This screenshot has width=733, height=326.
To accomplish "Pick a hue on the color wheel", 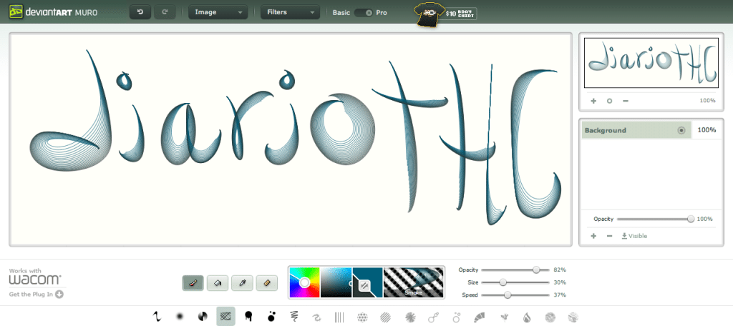I will point(304,282).
